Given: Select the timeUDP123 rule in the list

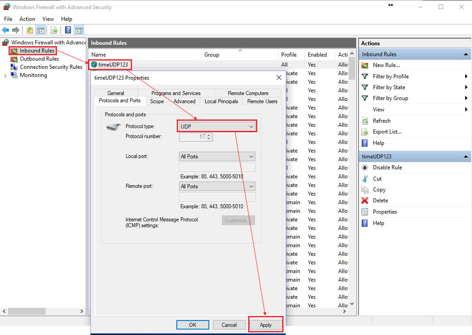Looking at the screenshot, I should [x=113, y=65].
